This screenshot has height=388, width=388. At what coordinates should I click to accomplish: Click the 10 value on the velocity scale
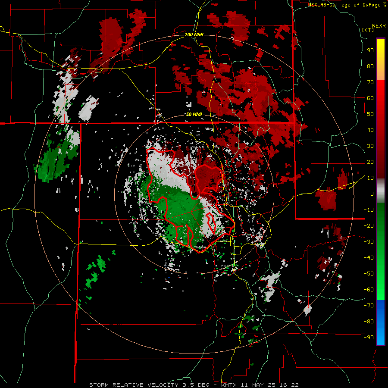370,178
